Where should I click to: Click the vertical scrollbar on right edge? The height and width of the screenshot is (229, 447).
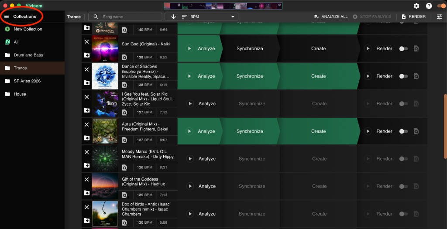[x=445, y=126]
